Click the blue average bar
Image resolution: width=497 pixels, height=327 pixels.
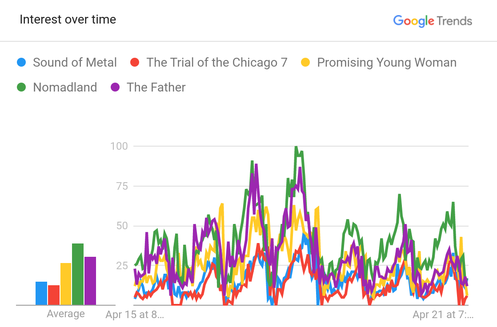(41, 293)
